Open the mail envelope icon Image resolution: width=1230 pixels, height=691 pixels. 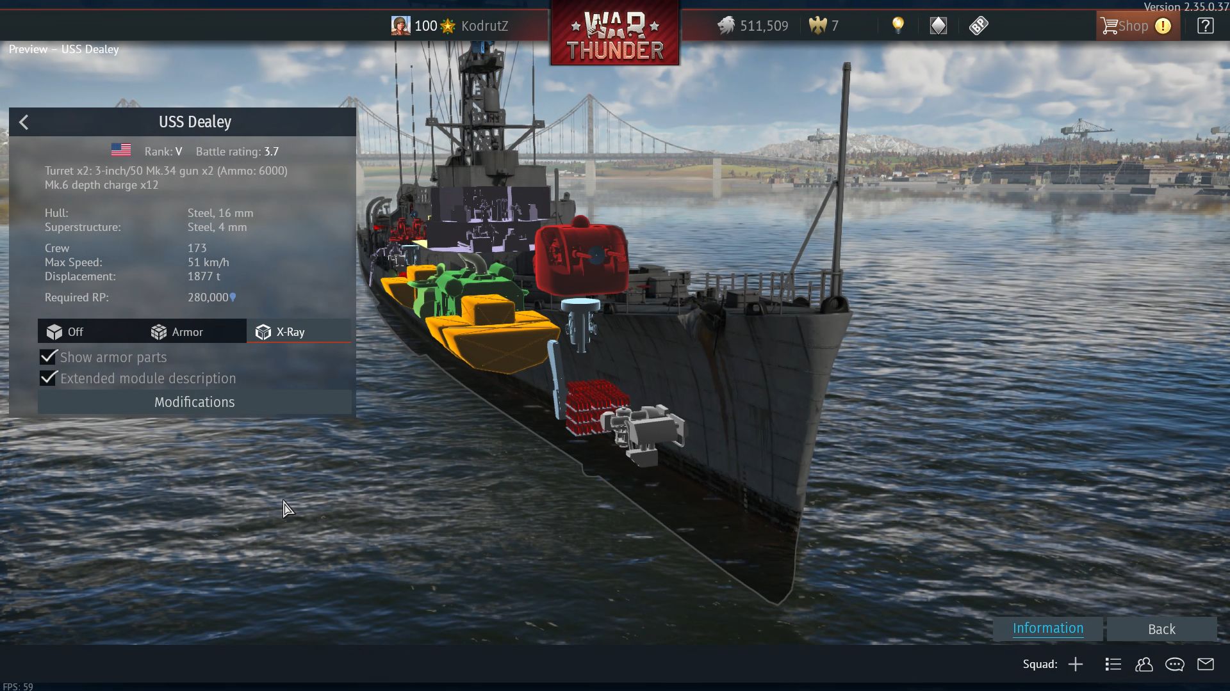pyautogui.click(x=1206, y=664)
